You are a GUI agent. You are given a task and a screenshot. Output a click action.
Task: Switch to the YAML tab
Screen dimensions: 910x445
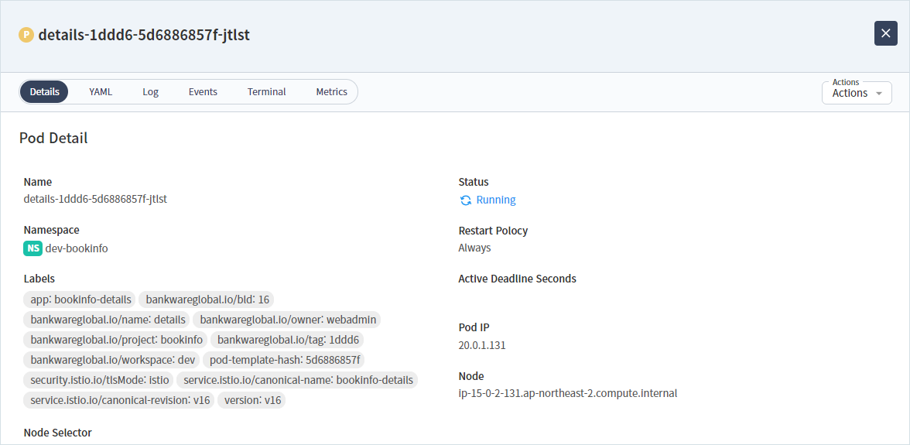click(x=101, y=91)
